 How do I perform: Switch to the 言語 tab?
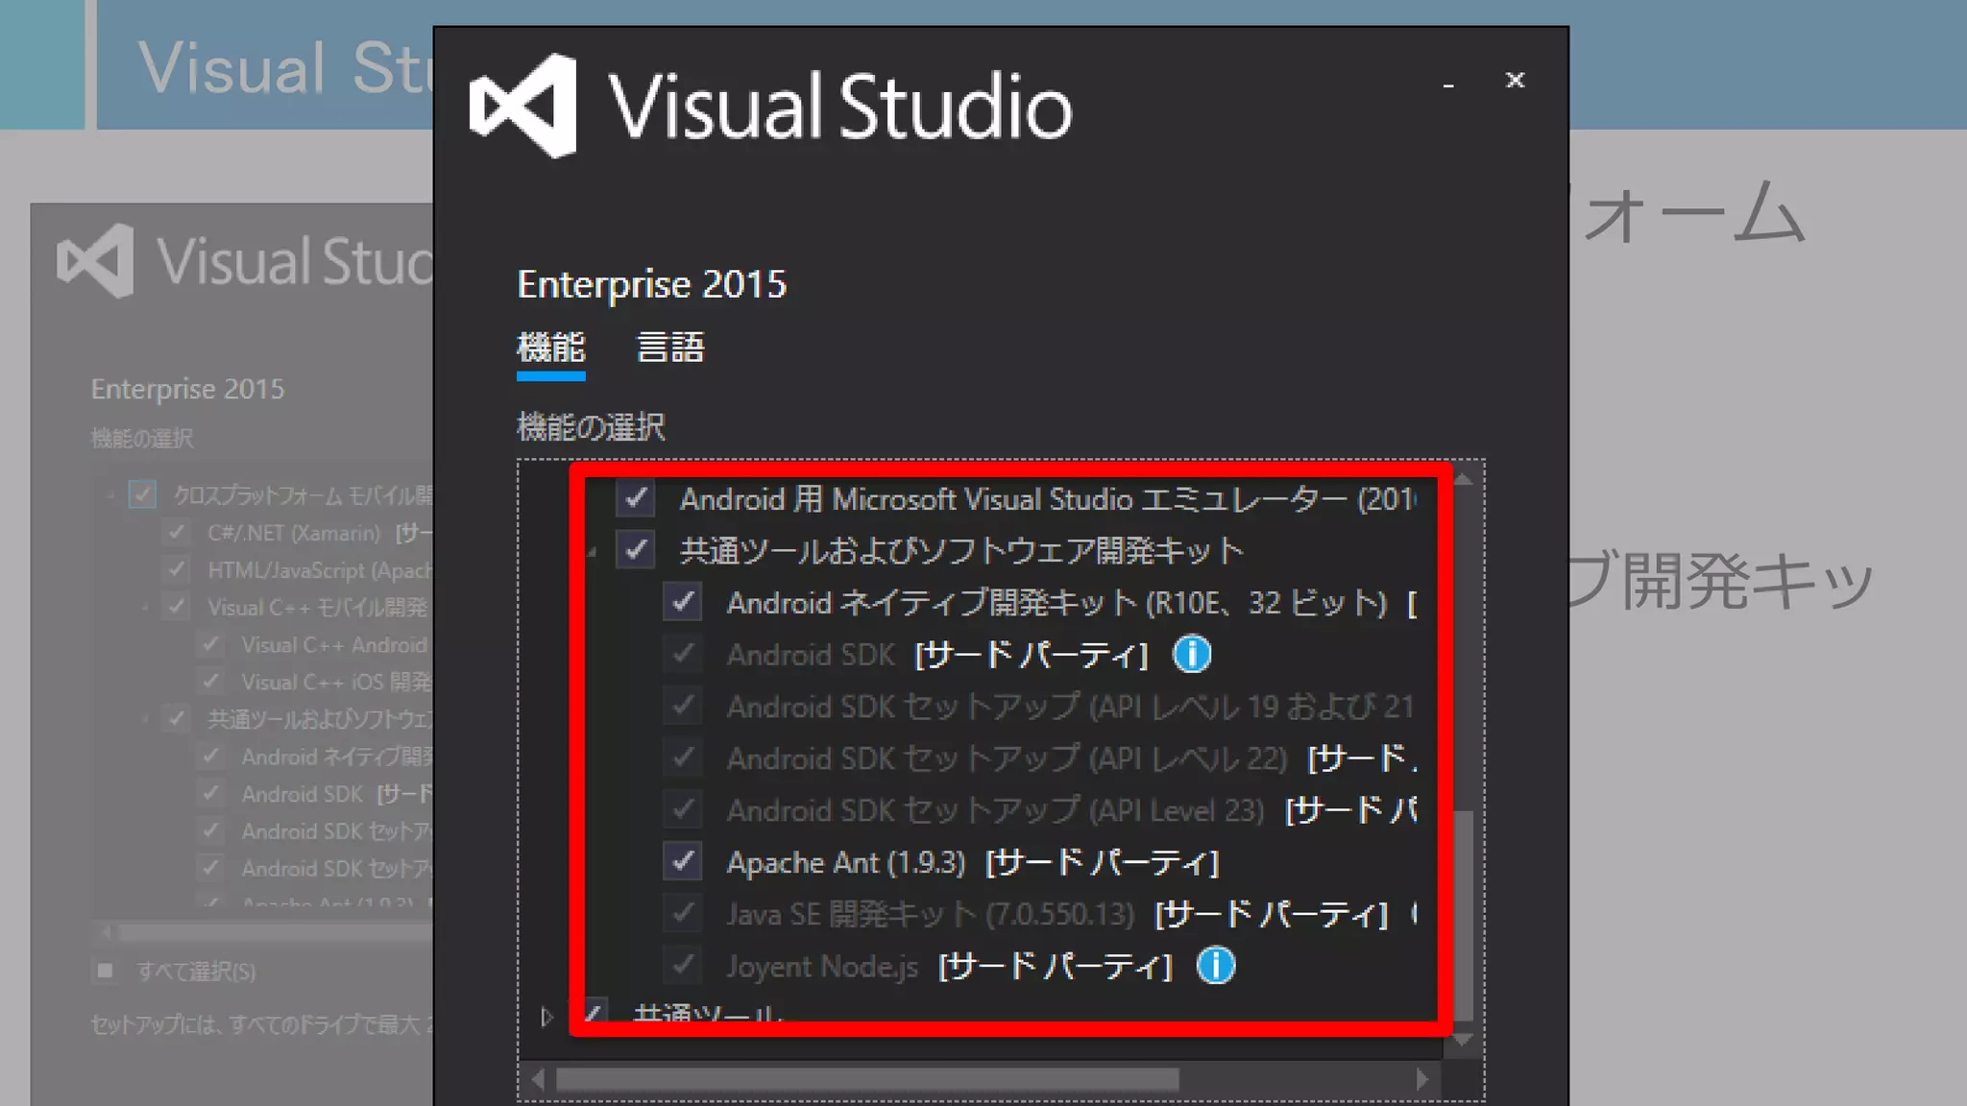(x=670, y=348)
